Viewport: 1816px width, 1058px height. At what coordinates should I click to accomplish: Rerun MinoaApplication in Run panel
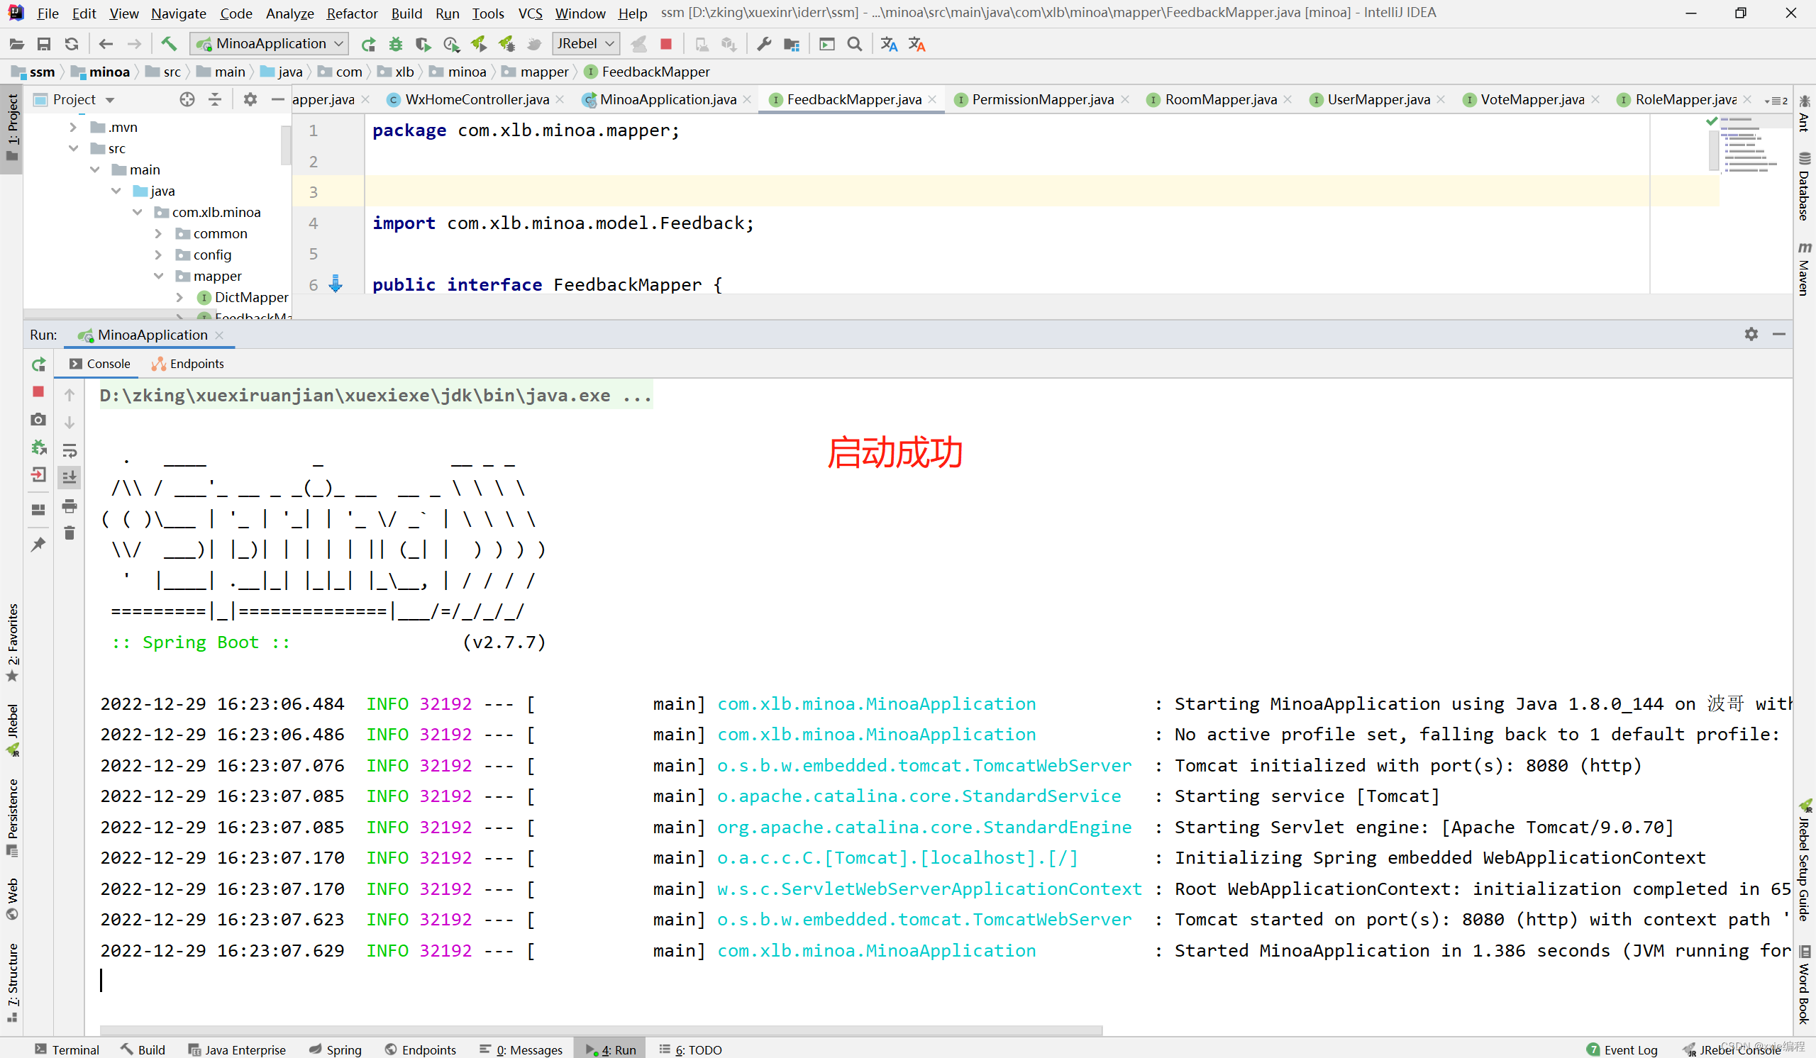point(39,364)
